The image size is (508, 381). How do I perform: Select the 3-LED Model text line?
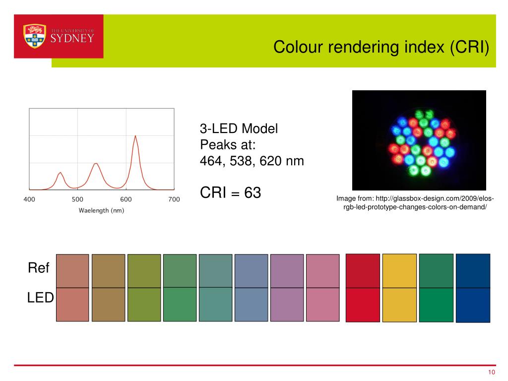point(239,128)
